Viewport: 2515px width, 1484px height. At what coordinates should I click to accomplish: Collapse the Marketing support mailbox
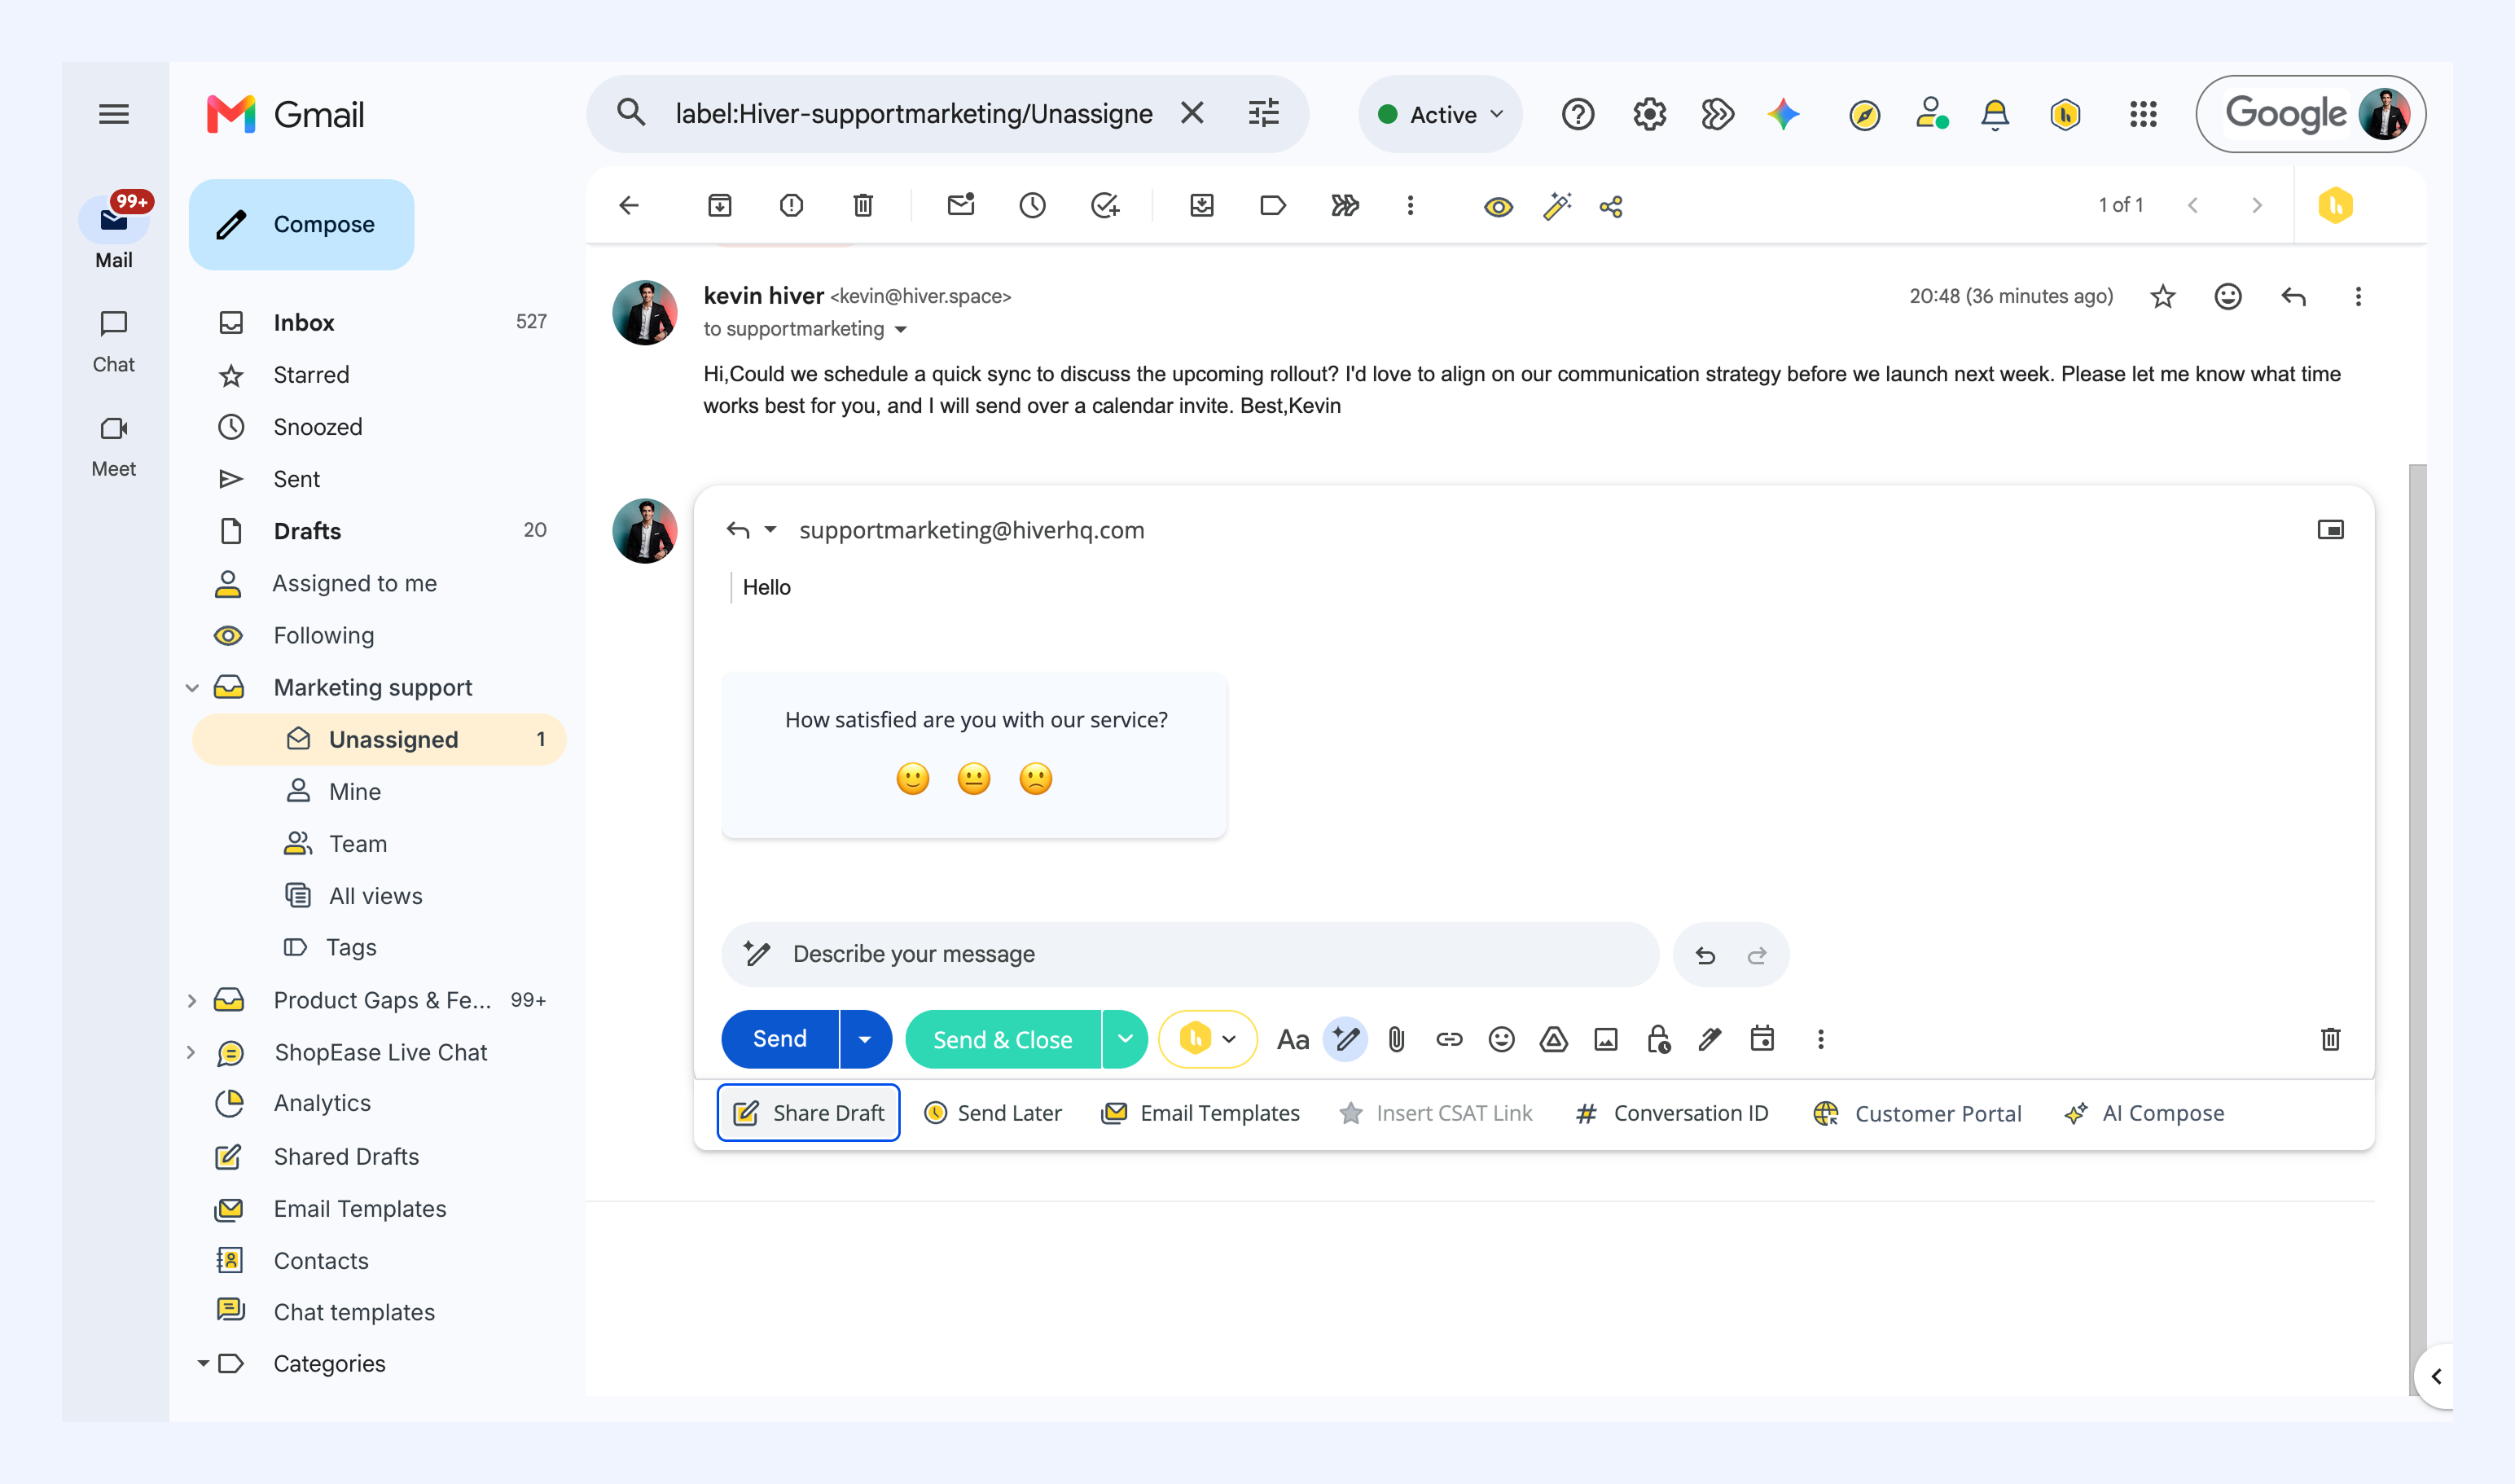[x=192, y=688]
